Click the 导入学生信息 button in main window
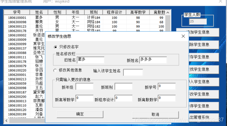The image size is (227, 126). point(204,82)
